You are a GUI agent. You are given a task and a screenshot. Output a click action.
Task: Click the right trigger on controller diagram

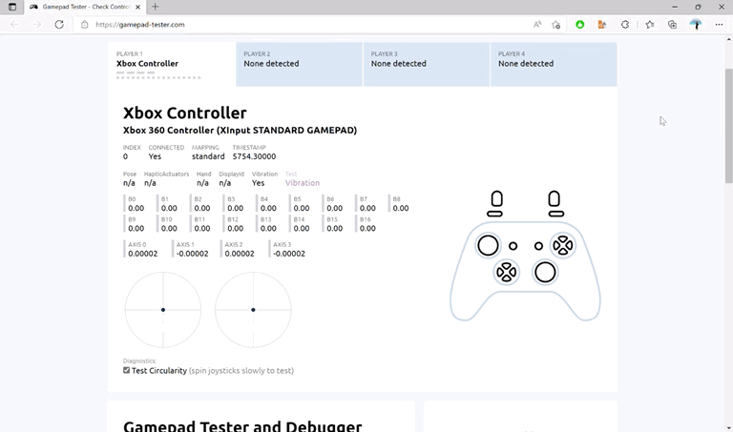click(554, 198)
